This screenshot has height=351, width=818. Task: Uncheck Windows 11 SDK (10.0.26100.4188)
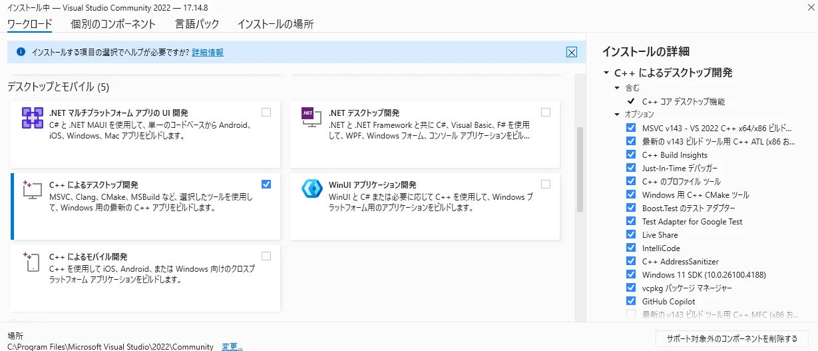tap(631, 274)
